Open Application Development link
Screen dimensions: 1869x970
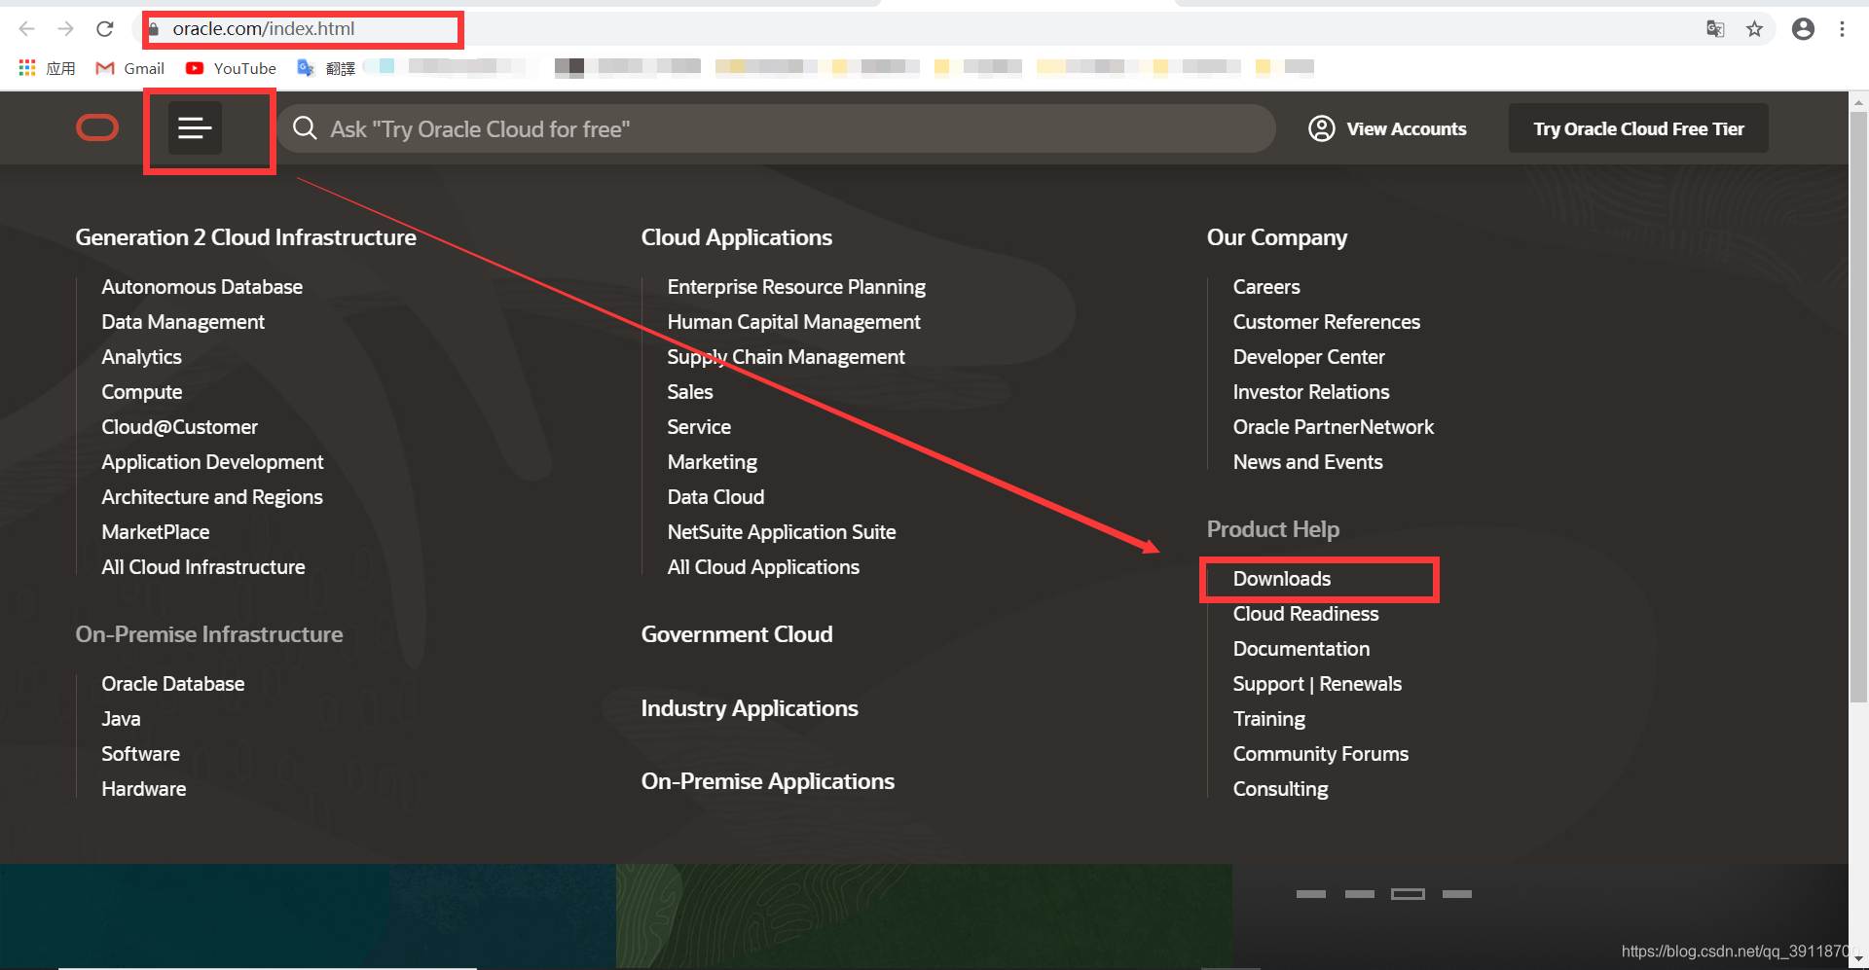pos(212,462)
